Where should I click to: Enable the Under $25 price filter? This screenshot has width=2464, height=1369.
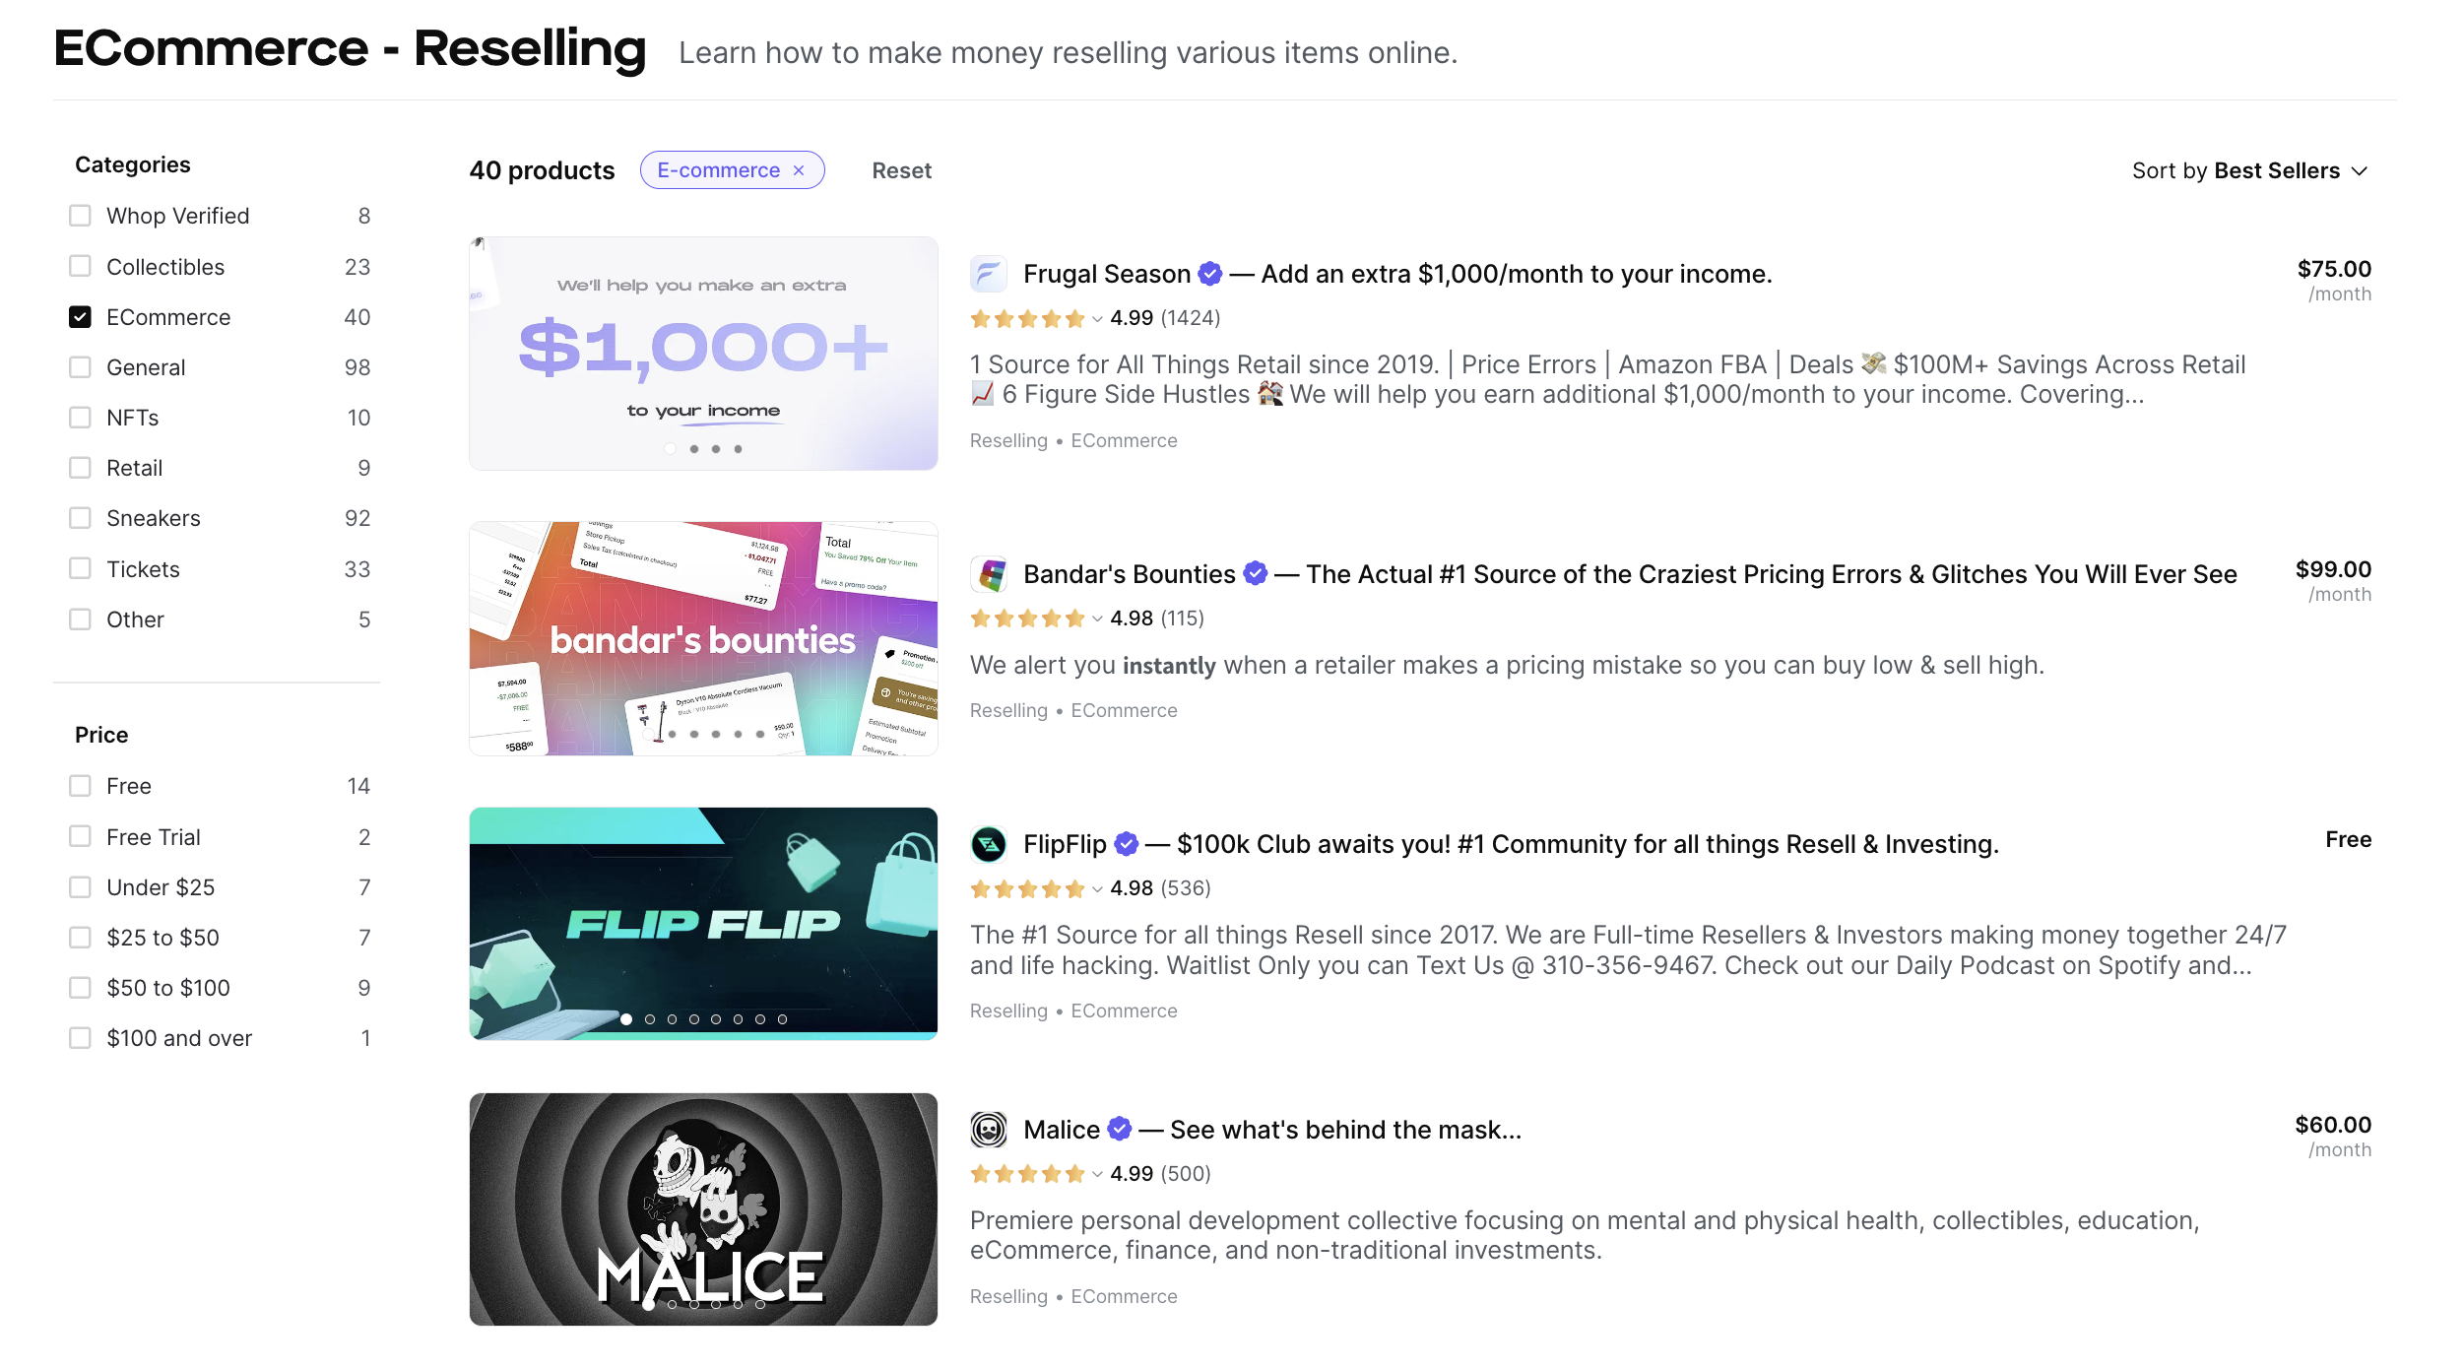(80, 886)
